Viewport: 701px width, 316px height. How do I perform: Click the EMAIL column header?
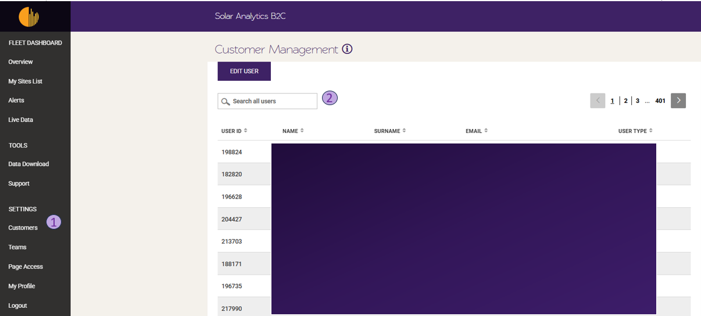pyautogui.click(x=474, y=131)
